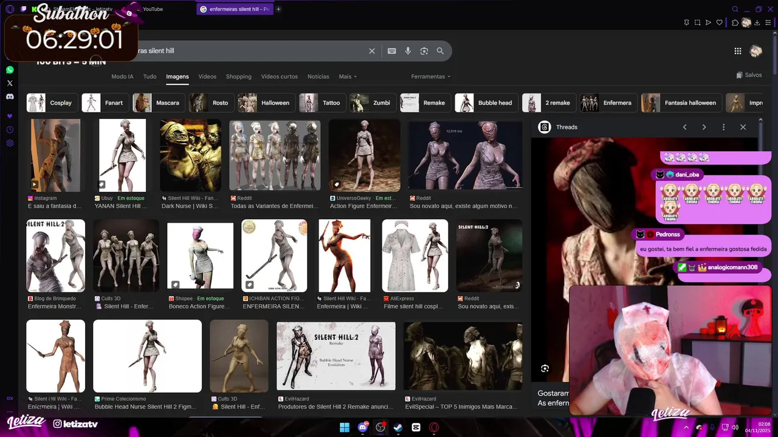This screenshot has height=437, width=778.
Task: Filter images by Bubble head chip
Action: pos(486,103)
